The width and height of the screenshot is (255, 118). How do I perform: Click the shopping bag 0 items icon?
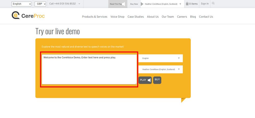click(x=192, y=4)
